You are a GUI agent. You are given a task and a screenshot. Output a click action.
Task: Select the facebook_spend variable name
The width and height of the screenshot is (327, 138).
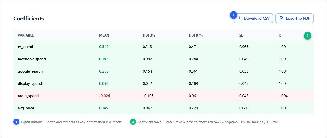click(32, 59)
